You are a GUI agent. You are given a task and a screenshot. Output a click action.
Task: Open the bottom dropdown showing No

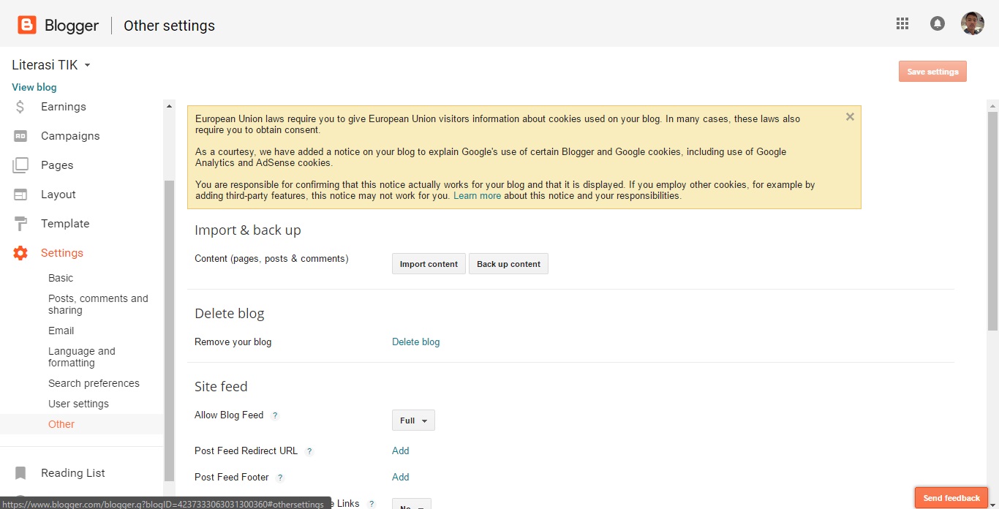[x=411, y=504]
